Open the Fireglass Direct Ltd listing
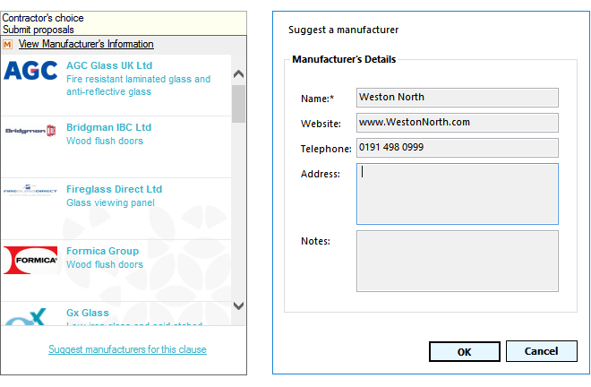The height and width of the screenshot is (387, 591). click(x=115, y=189)
